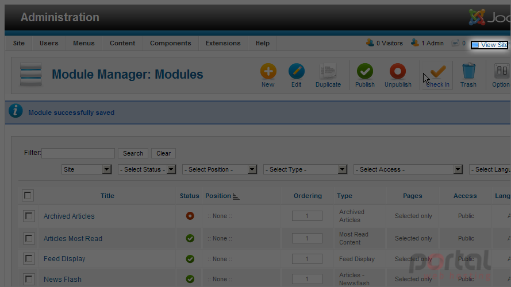The height and width of the screenshot is (287, 511).
Task: Open the Users menu
Action: pos(49,43)
